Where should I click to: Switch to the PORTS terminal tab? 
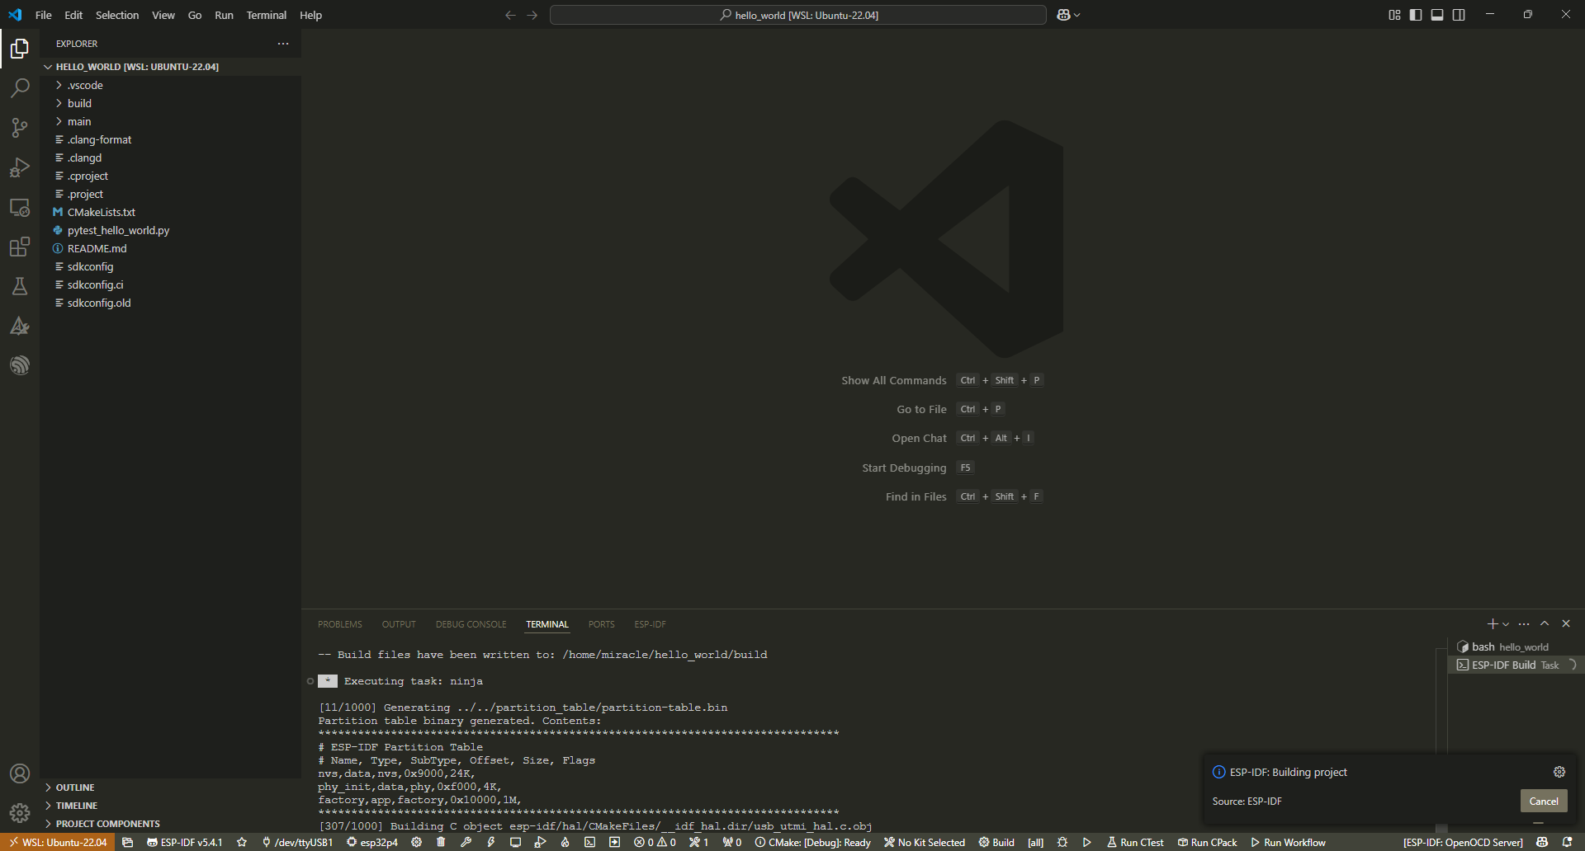(600, 624)
